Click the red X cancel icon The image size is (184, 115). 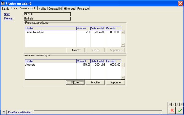click(x=172, y=110)
